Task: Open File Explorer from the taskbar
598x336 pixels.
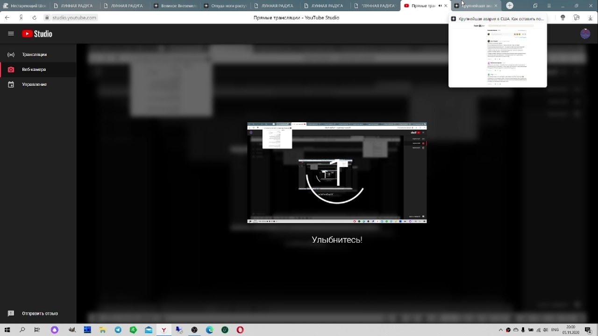Action: (102, 330)
